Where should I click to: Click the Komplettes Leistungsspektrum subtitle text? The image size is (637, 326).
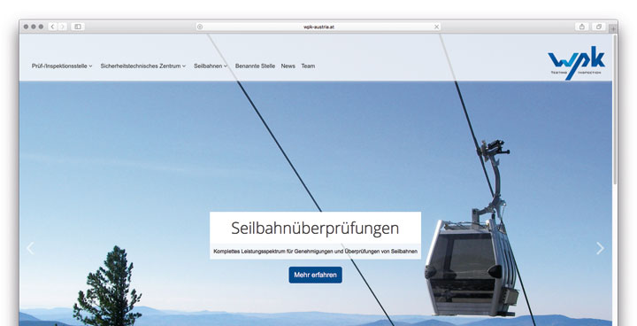(315, 252)
